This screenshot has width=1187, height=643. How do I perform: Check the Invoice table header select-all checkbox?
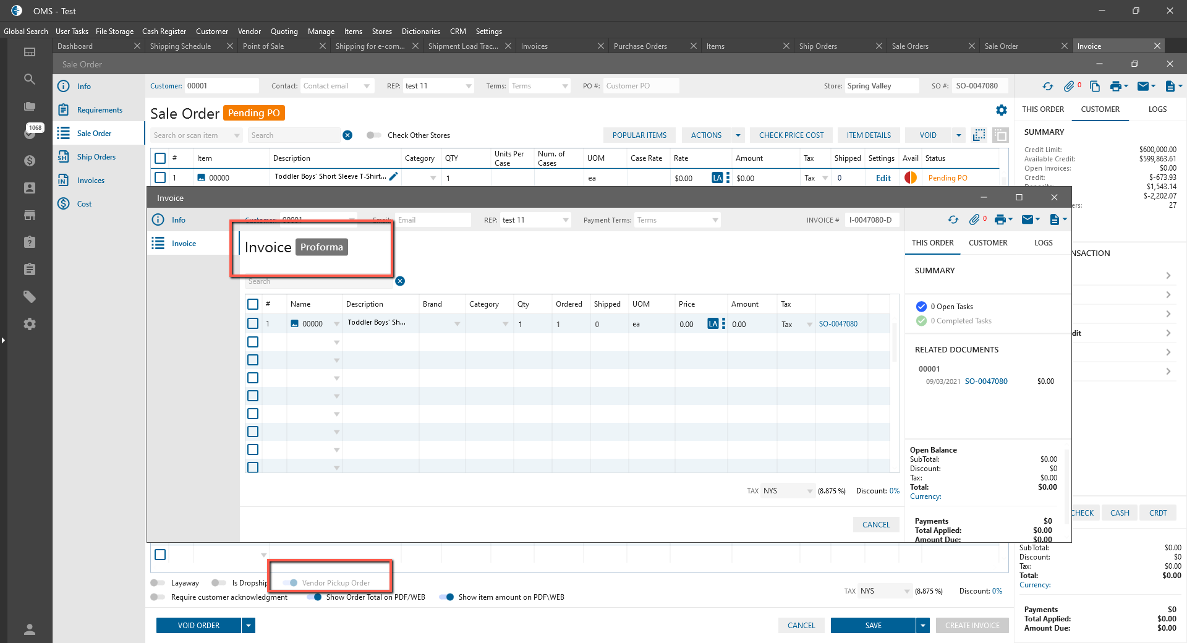253,304
